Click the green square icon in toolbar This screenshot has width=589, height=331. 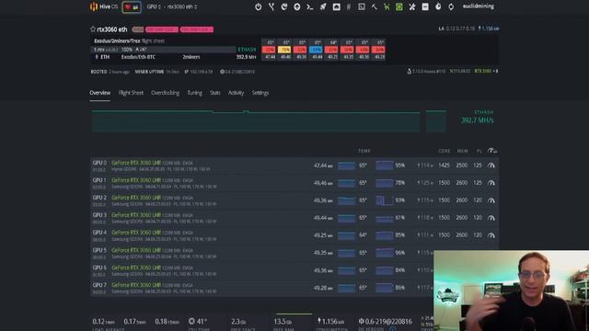pos(399,6)
